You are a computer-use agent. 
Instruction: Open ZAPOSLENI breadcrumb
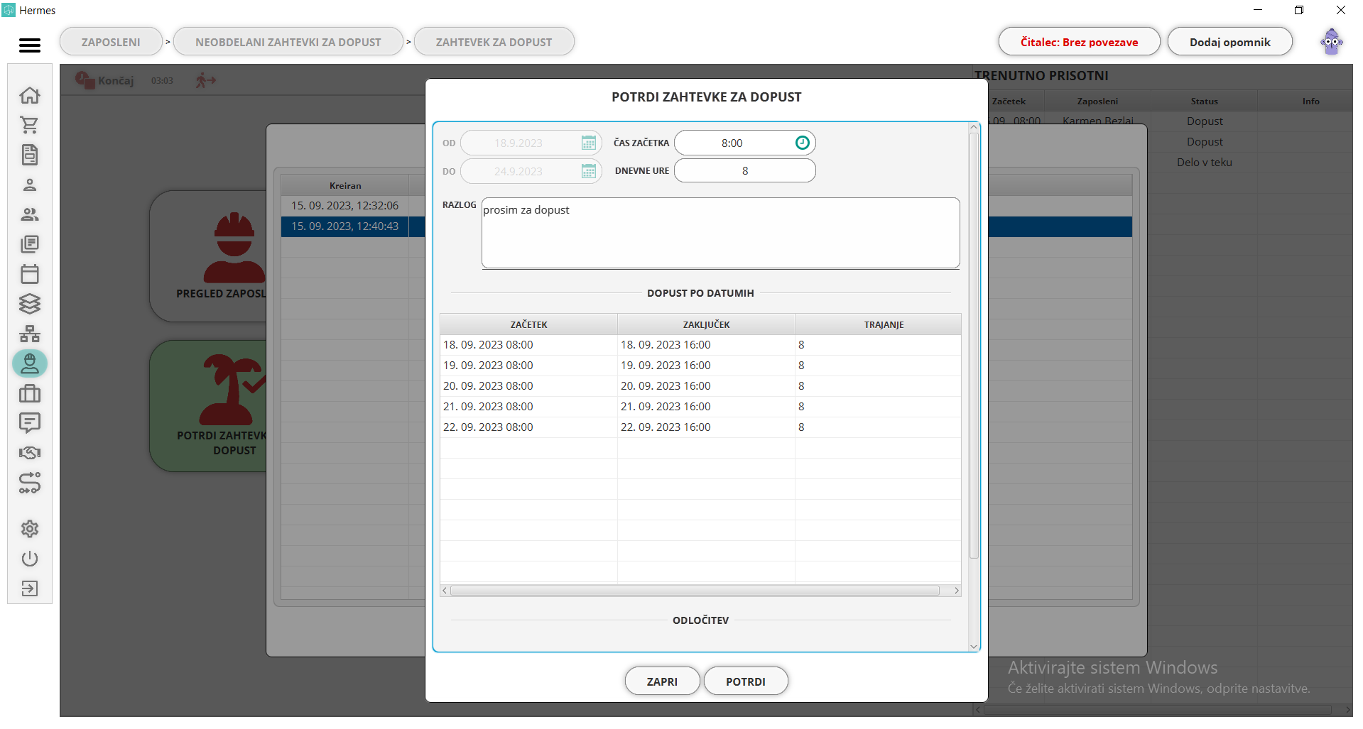[111, 42]
